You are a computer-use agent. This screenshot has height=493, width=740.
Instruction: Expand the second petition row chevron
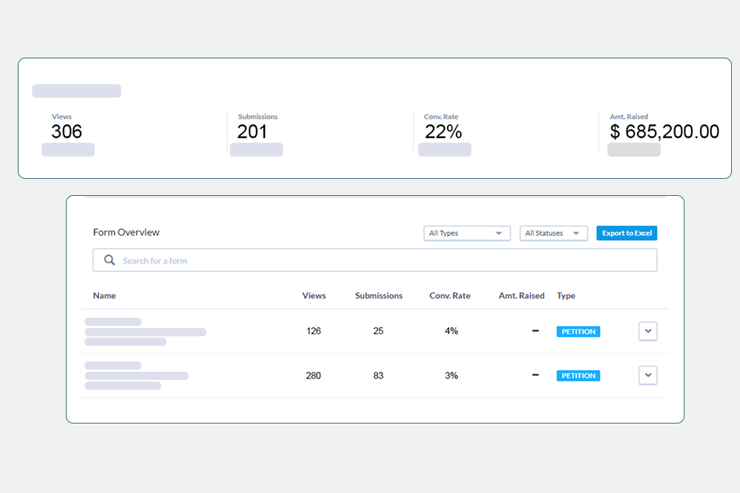tap(647, 375)
